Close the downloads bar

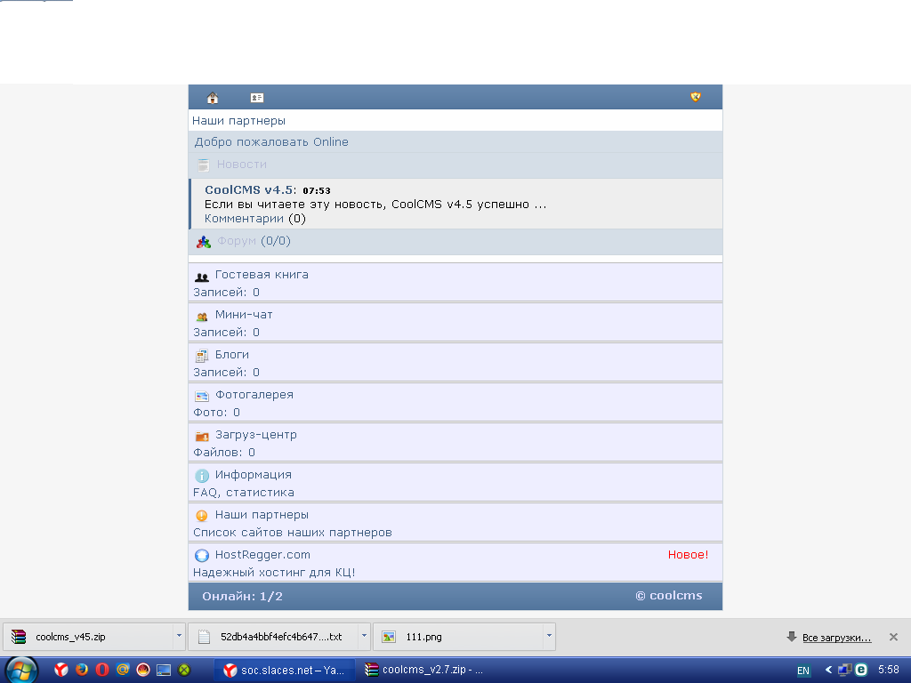893,637
